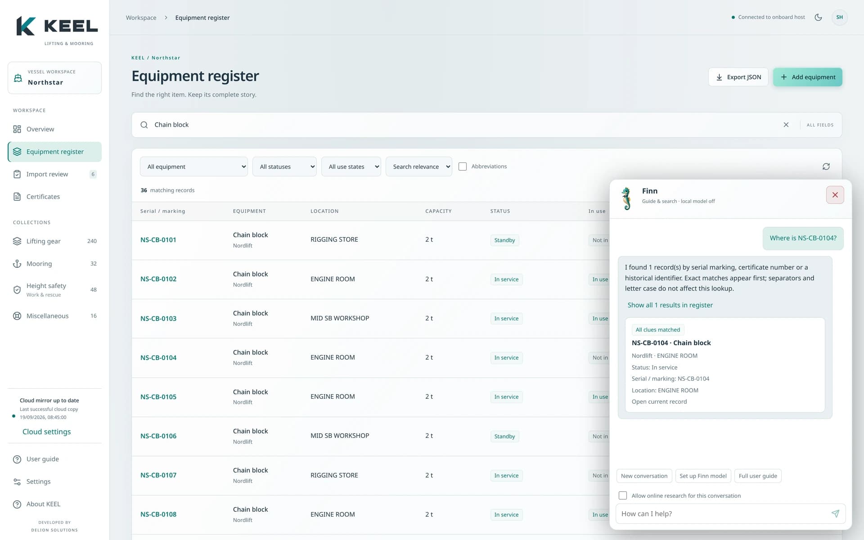
Task: Open the User guide
Action: tap(54, 459)
